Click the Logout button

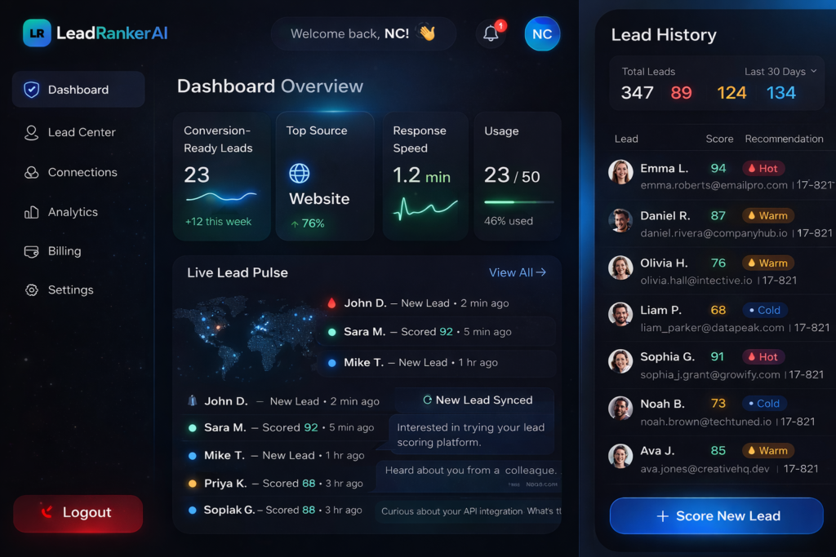pyautogui.click(x=78, y=513)
